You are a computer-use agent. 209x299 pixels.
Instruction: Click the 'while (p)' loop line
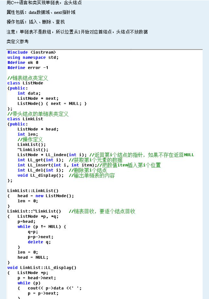pyautogui.click(x=29, y=283)
